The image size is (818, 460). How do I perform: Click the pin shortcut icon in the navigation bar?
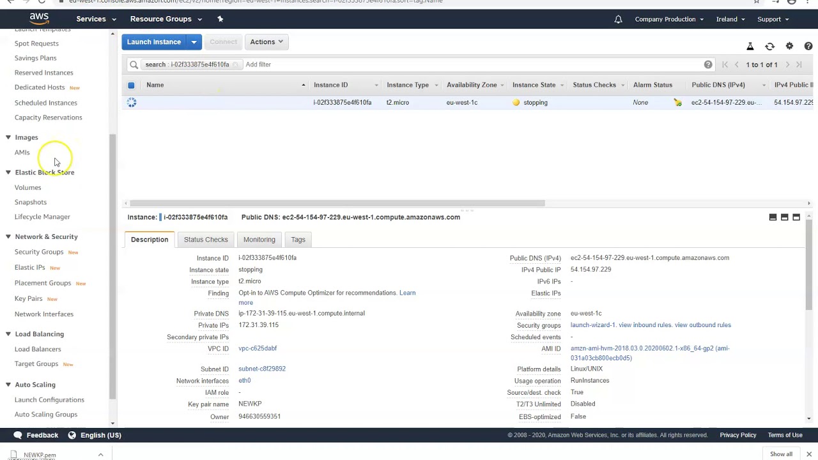[x=220, y=19]
